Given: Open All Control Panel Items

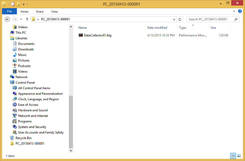Looking at the screenshot, I should (34, 88).
